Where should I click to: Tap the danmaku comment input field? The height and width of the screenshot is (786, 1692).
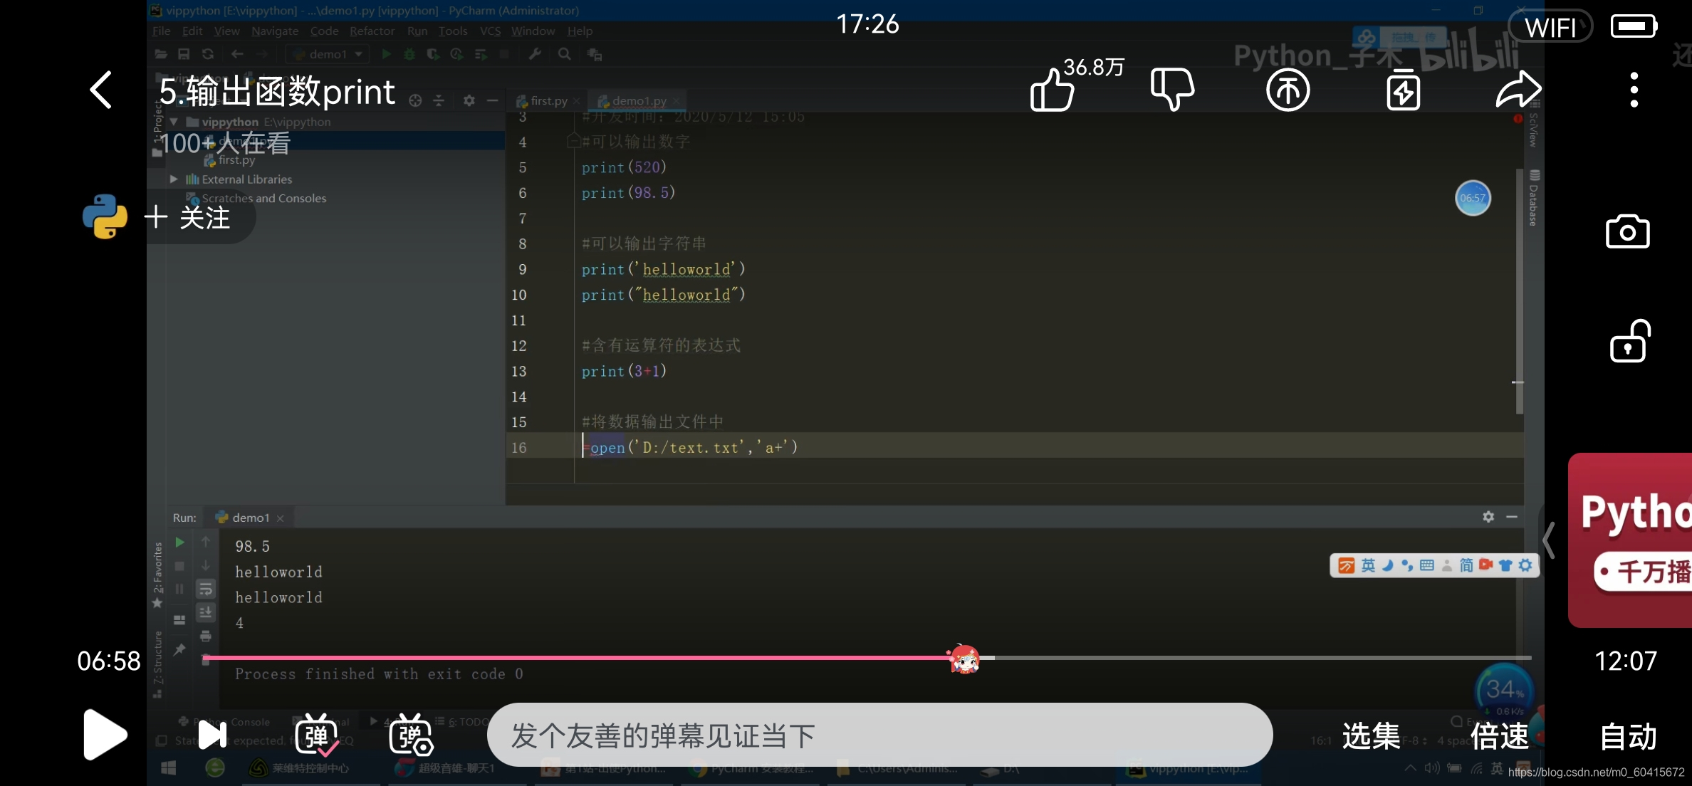(x=879, y=735)
